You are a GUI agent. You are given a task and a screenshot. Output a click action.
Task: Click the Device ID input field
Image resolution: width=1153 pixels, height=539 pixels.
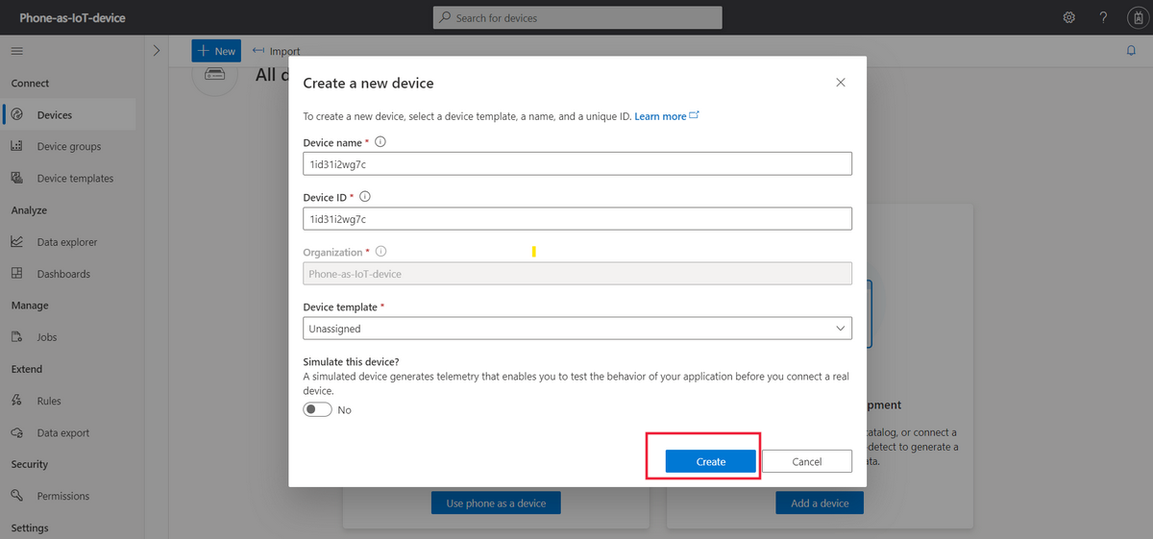click(577, 219)
